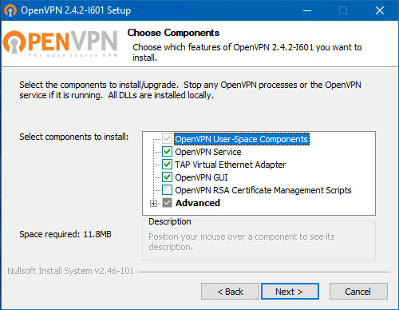Select the OpenVPN User-Space Components row label
This screenshot has height=310, width=399.
click(x=242, y=139)
